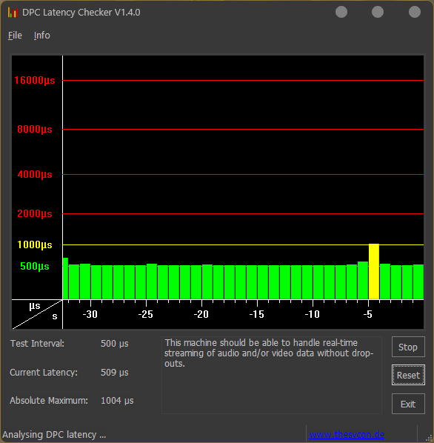Click the Exit button
Image resolution: width=434 pixels, height=443 pixels.
(x=408, y=404)
